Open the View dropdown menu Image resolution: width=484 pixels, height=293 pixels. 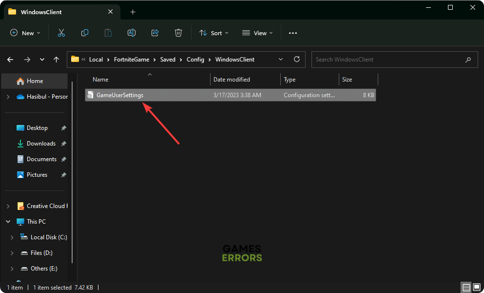257,33
